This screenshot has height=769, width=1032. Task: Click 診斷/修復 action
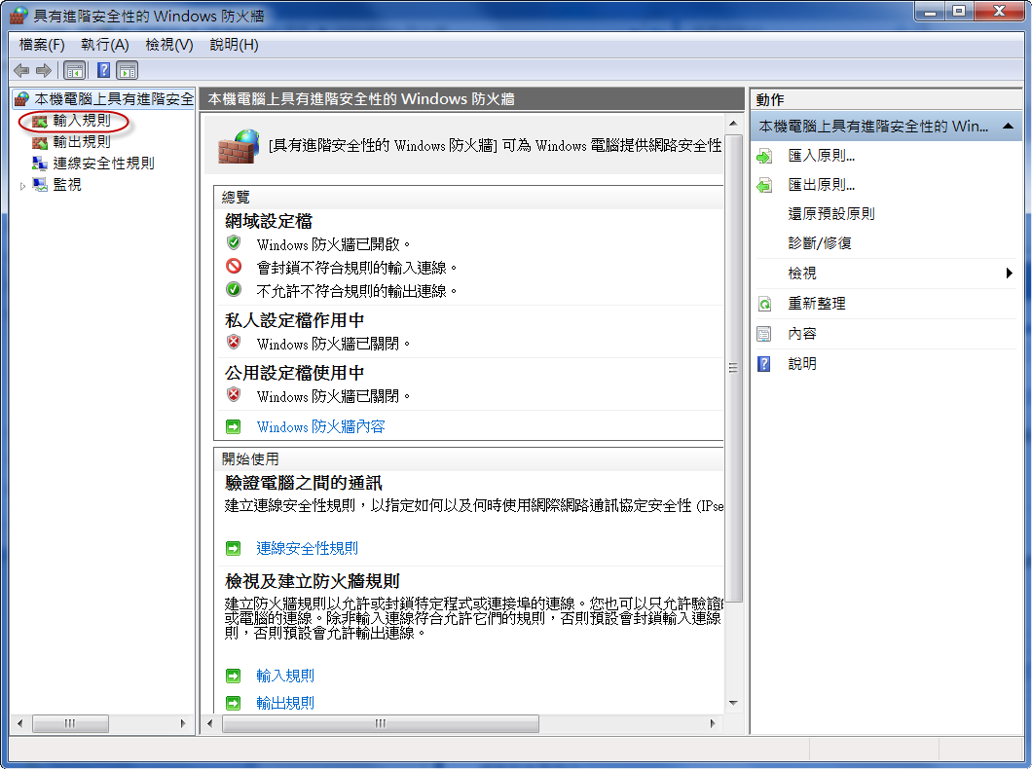[x=820, y=242]
